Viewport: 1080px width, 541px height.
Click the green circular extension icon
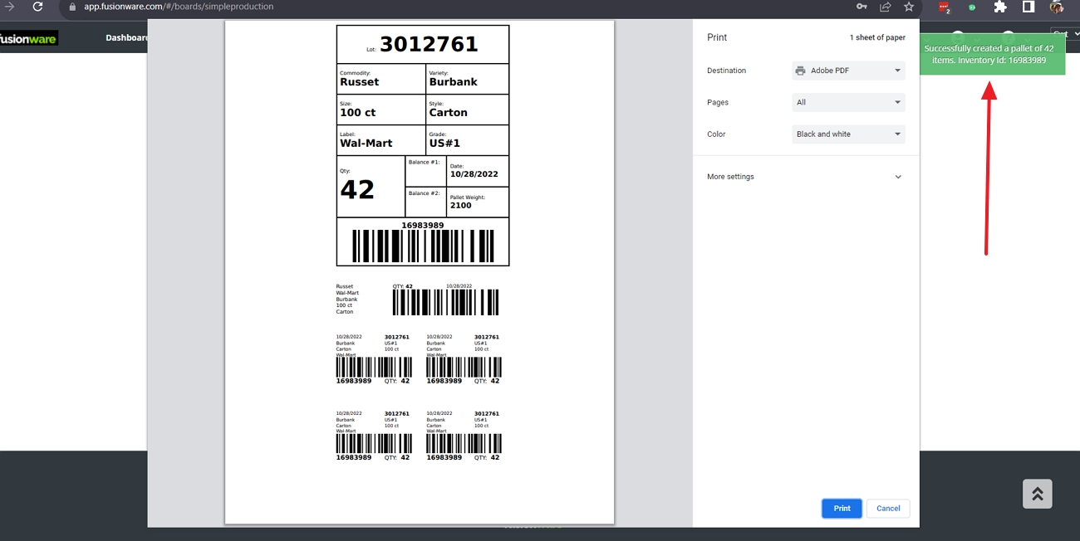972,7
